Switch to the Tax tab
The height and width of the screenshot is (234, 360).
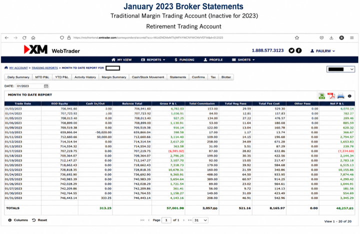point(213,77)
